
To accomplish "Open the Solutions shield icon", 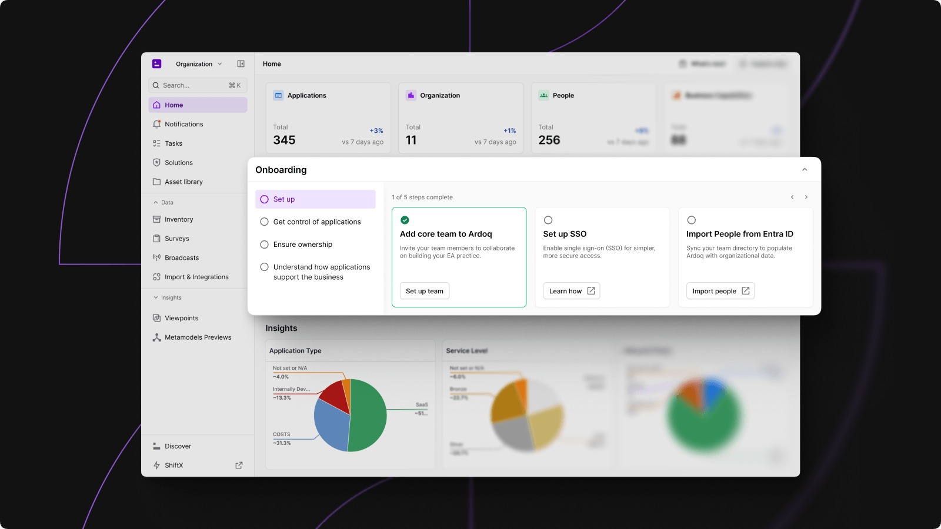I will tap(157, 163).
